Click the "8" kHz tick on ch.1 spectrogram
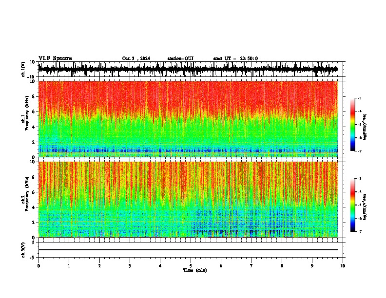Screen dimensions: 386x298 coord(34,96)
